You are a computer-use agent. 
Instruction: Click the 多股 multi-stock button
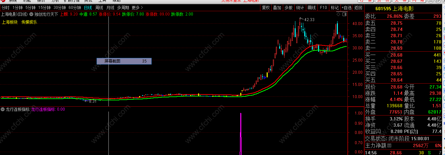(288, 8)
